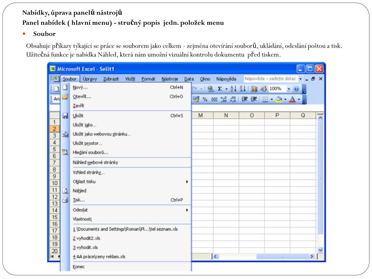The height and width of the screenshot is (279, 372).
Task: Sort ascending with A-Z icon
Action: [x=233, y=89]
